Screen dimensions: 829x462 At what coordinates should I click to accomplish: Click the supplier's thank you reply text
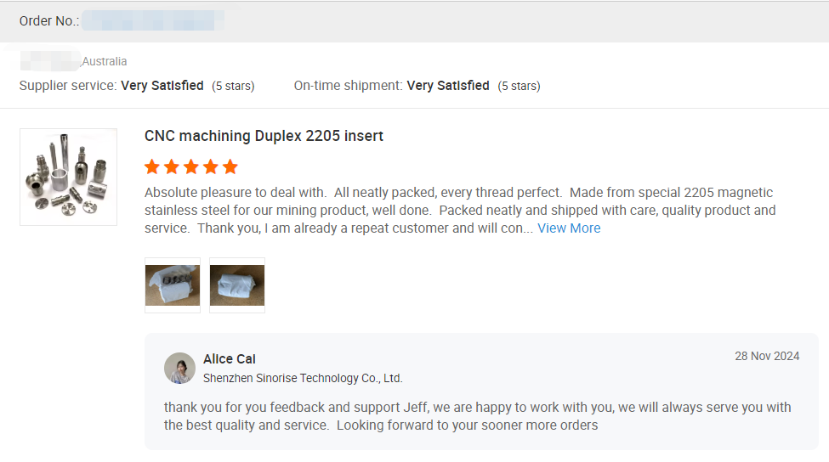[476, 416]
